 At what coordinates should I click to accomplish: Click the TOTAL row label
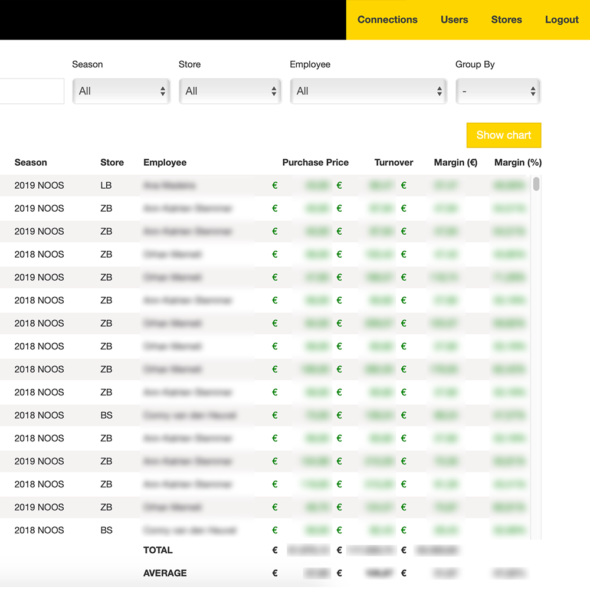[158, 550]
